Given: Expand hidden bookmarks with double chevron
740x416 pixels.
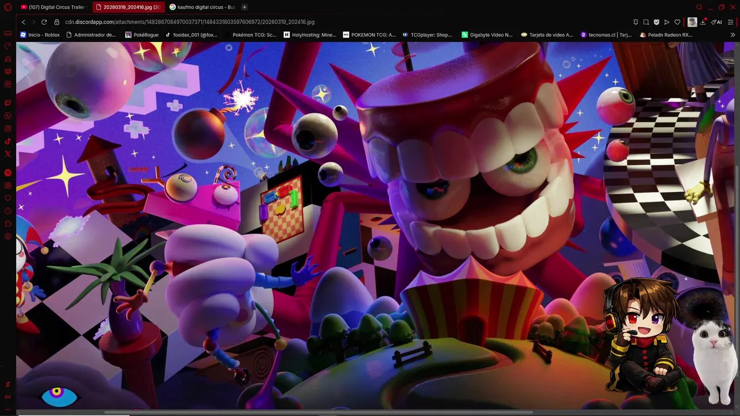Looking at the screenshot, I should (733, 35).
